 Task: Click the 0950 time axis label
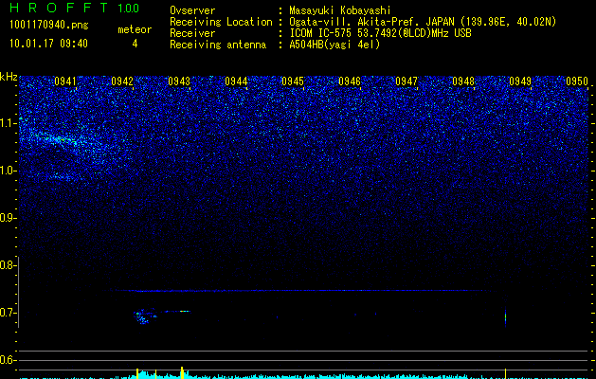(x=577, y=81)
